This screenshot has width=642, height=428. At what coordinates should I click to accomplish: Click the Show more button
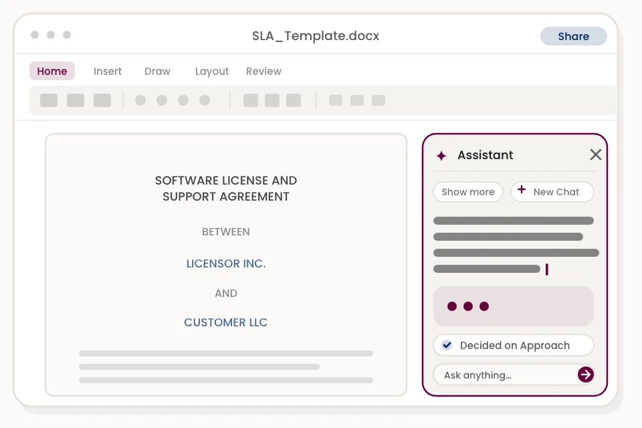[468, 192]
